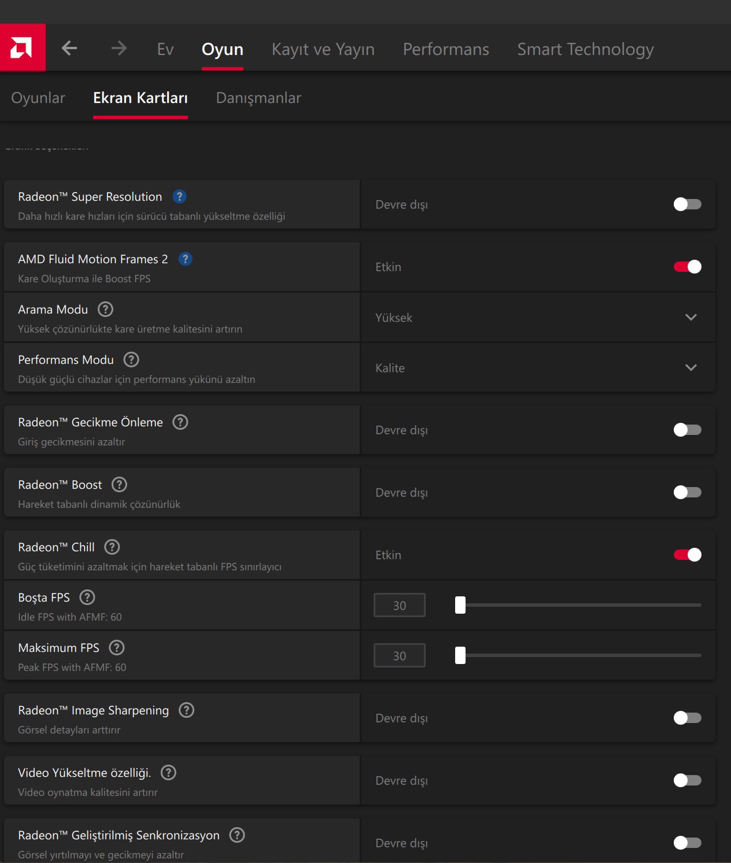This screenshot has height=863, width=731.
Task: Click the 'Idle FPS with AFMF: 60' text
Action: coord(70,617)
